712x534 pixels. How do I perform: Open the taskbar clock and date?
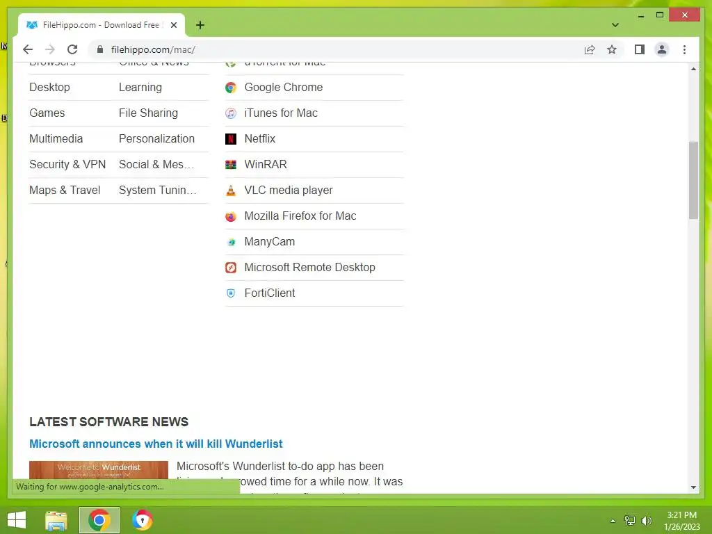(681, 521)
